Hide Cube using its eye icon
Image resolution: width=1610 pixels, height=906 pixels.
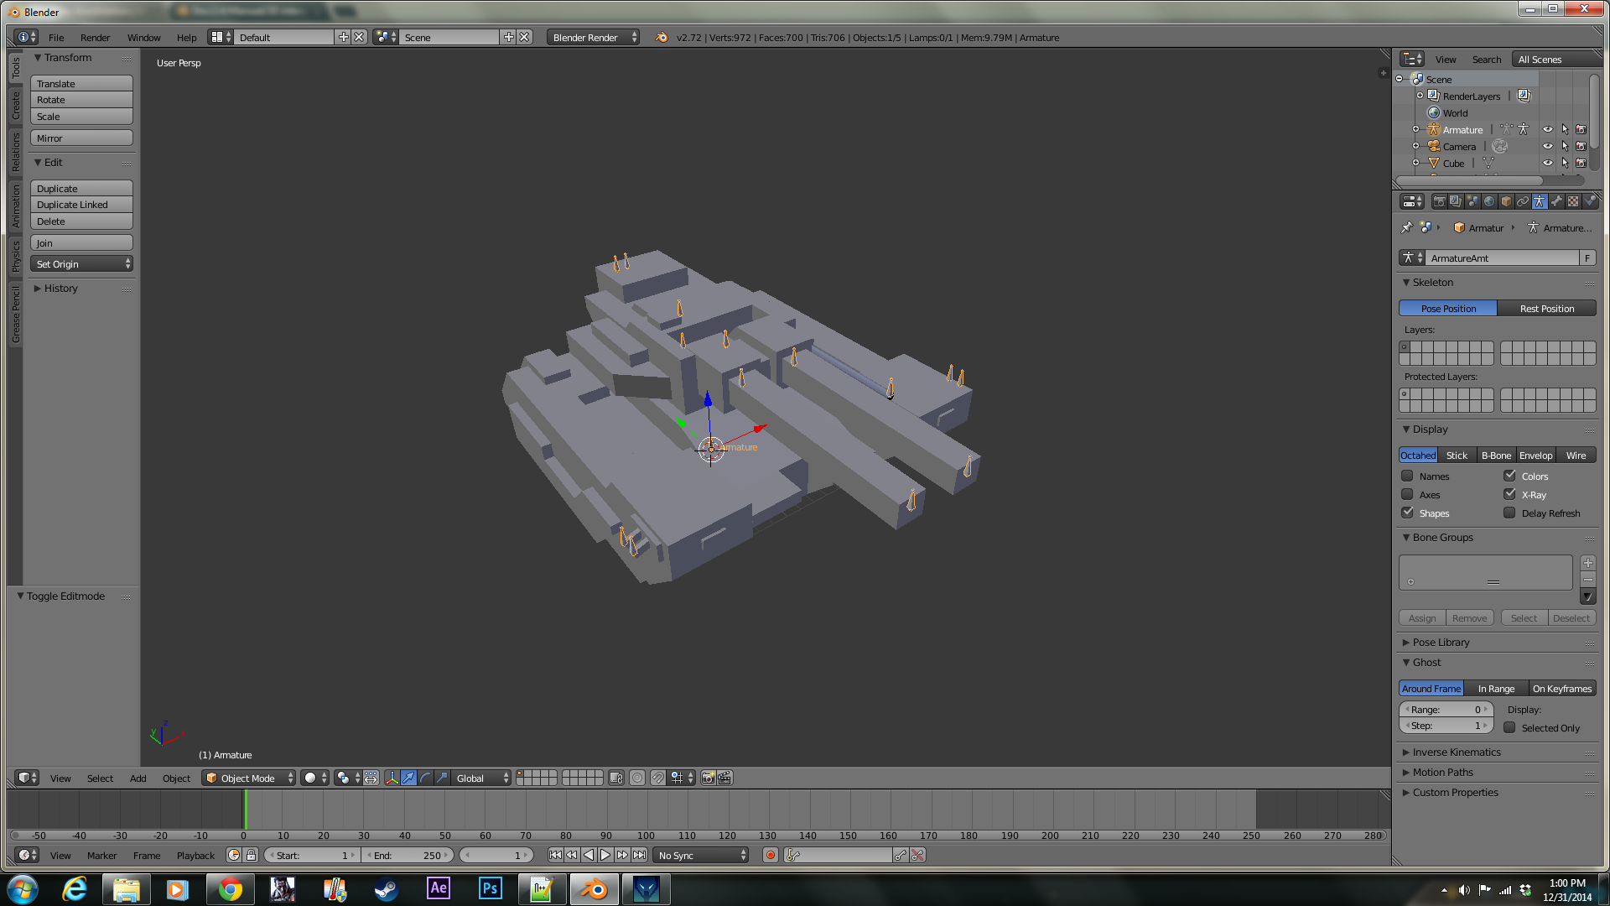1548,163
